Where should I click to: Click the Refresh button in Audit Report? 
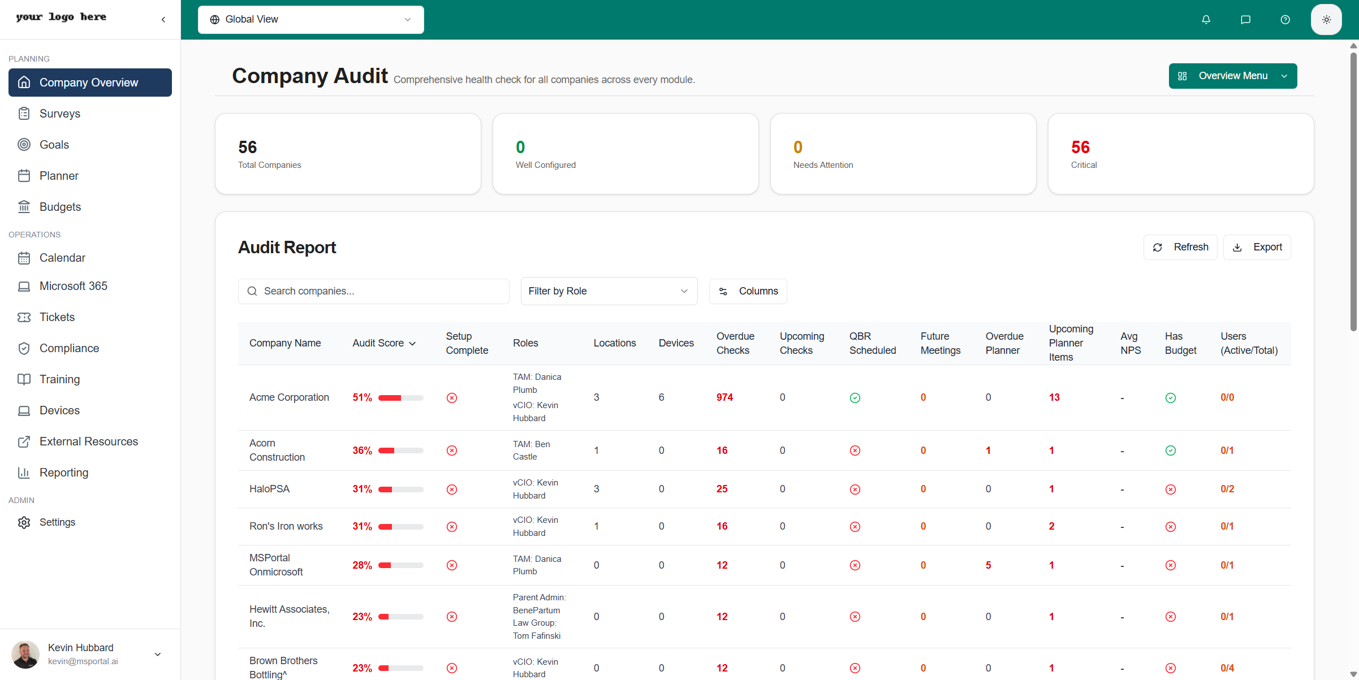click(x=1180, y=247)
